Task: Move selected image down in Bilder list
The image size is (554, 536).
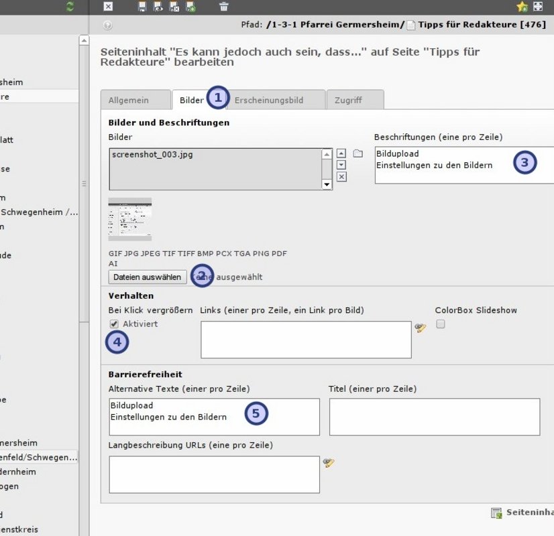Action: tap(341, 165)
